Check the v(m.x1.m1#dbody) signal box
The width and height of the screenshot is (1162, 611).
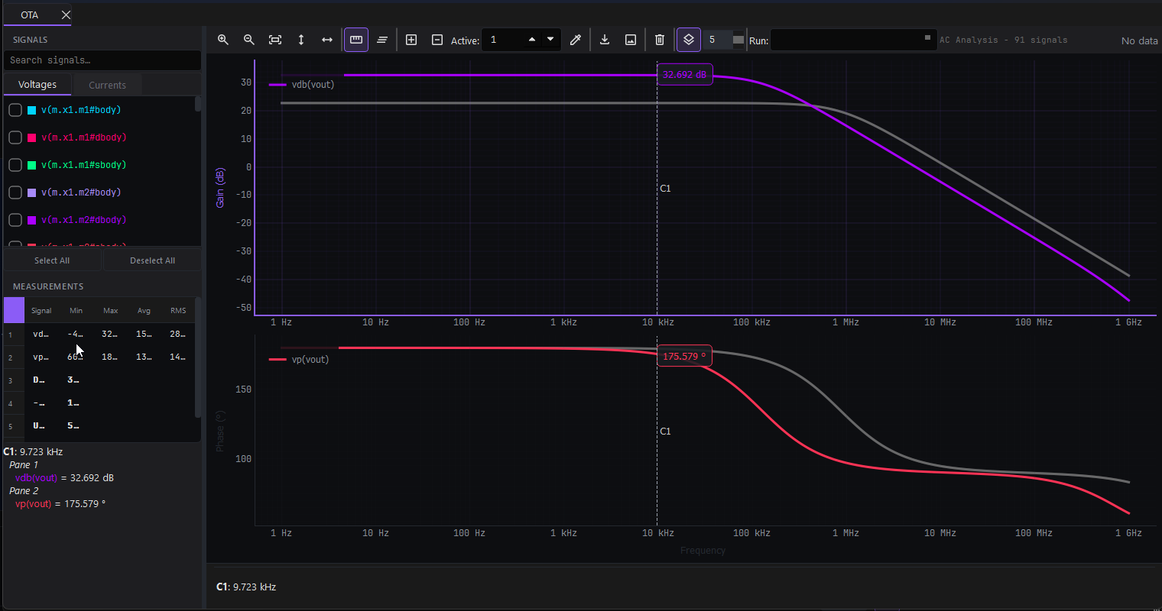tap(15, 137)
